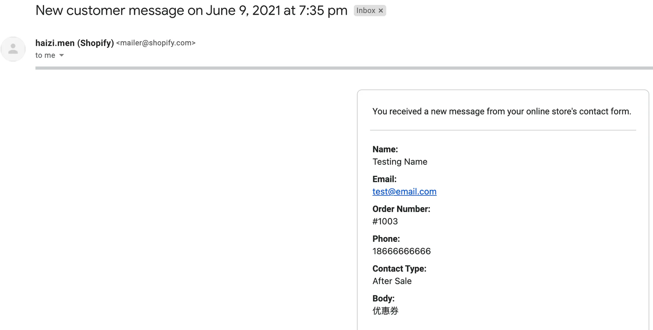Screen dimensions: 653x330
Task: Click the "Body:" field label
Action: tap(383, 299)
